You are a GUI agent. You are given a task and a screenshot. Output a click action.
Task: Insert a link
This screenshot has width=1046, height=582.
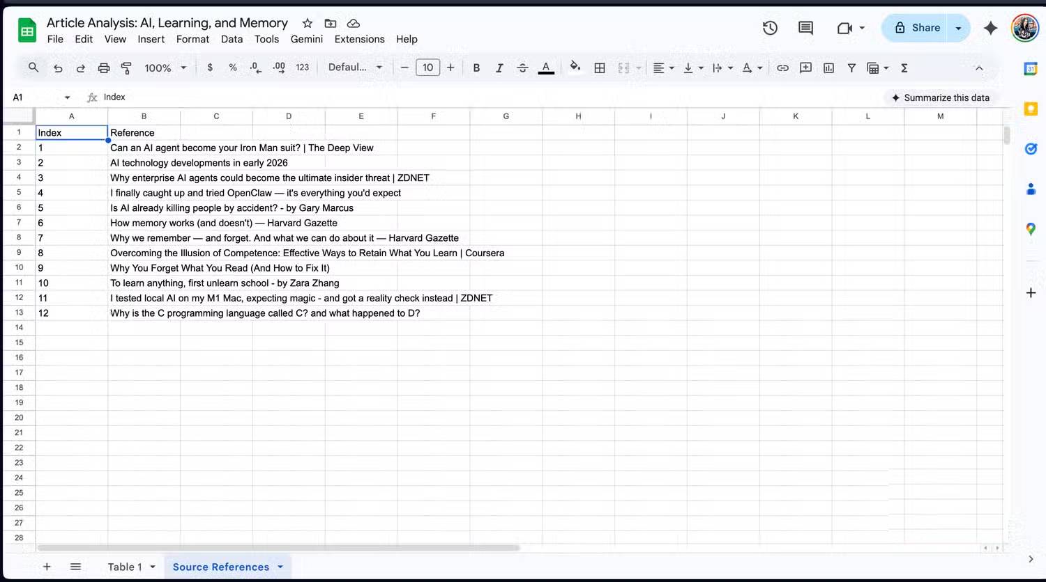pyautogui.click(x=782, y=68)
